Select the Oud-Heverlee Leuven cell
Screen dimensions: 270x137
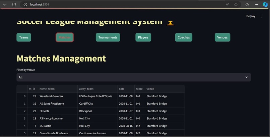pos(97,133)
